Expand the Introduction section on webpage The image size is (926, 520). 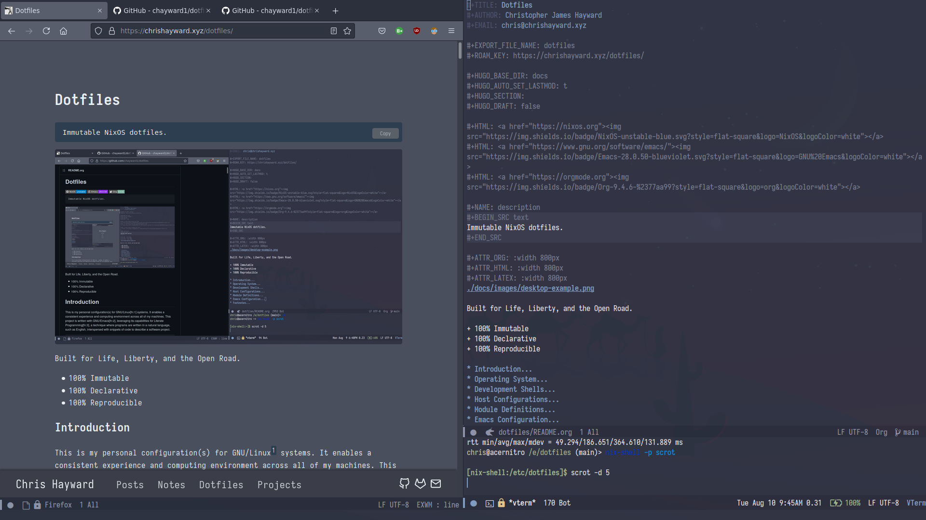pos(92,427)
